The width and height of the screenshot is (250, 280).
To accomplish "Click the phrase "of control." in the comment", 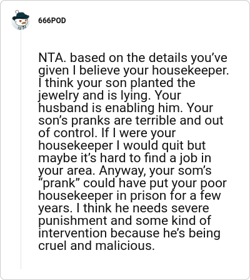I will pos(68,133).
